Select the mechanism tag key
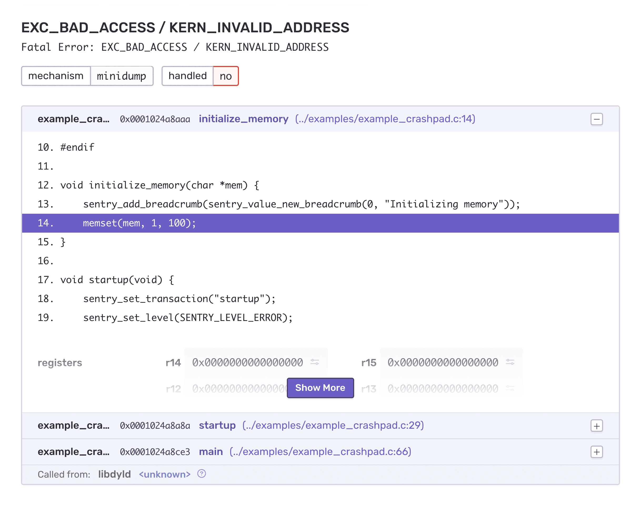This screenshot has width=641, height=506. pyautogui.click(x=56, y=76)
